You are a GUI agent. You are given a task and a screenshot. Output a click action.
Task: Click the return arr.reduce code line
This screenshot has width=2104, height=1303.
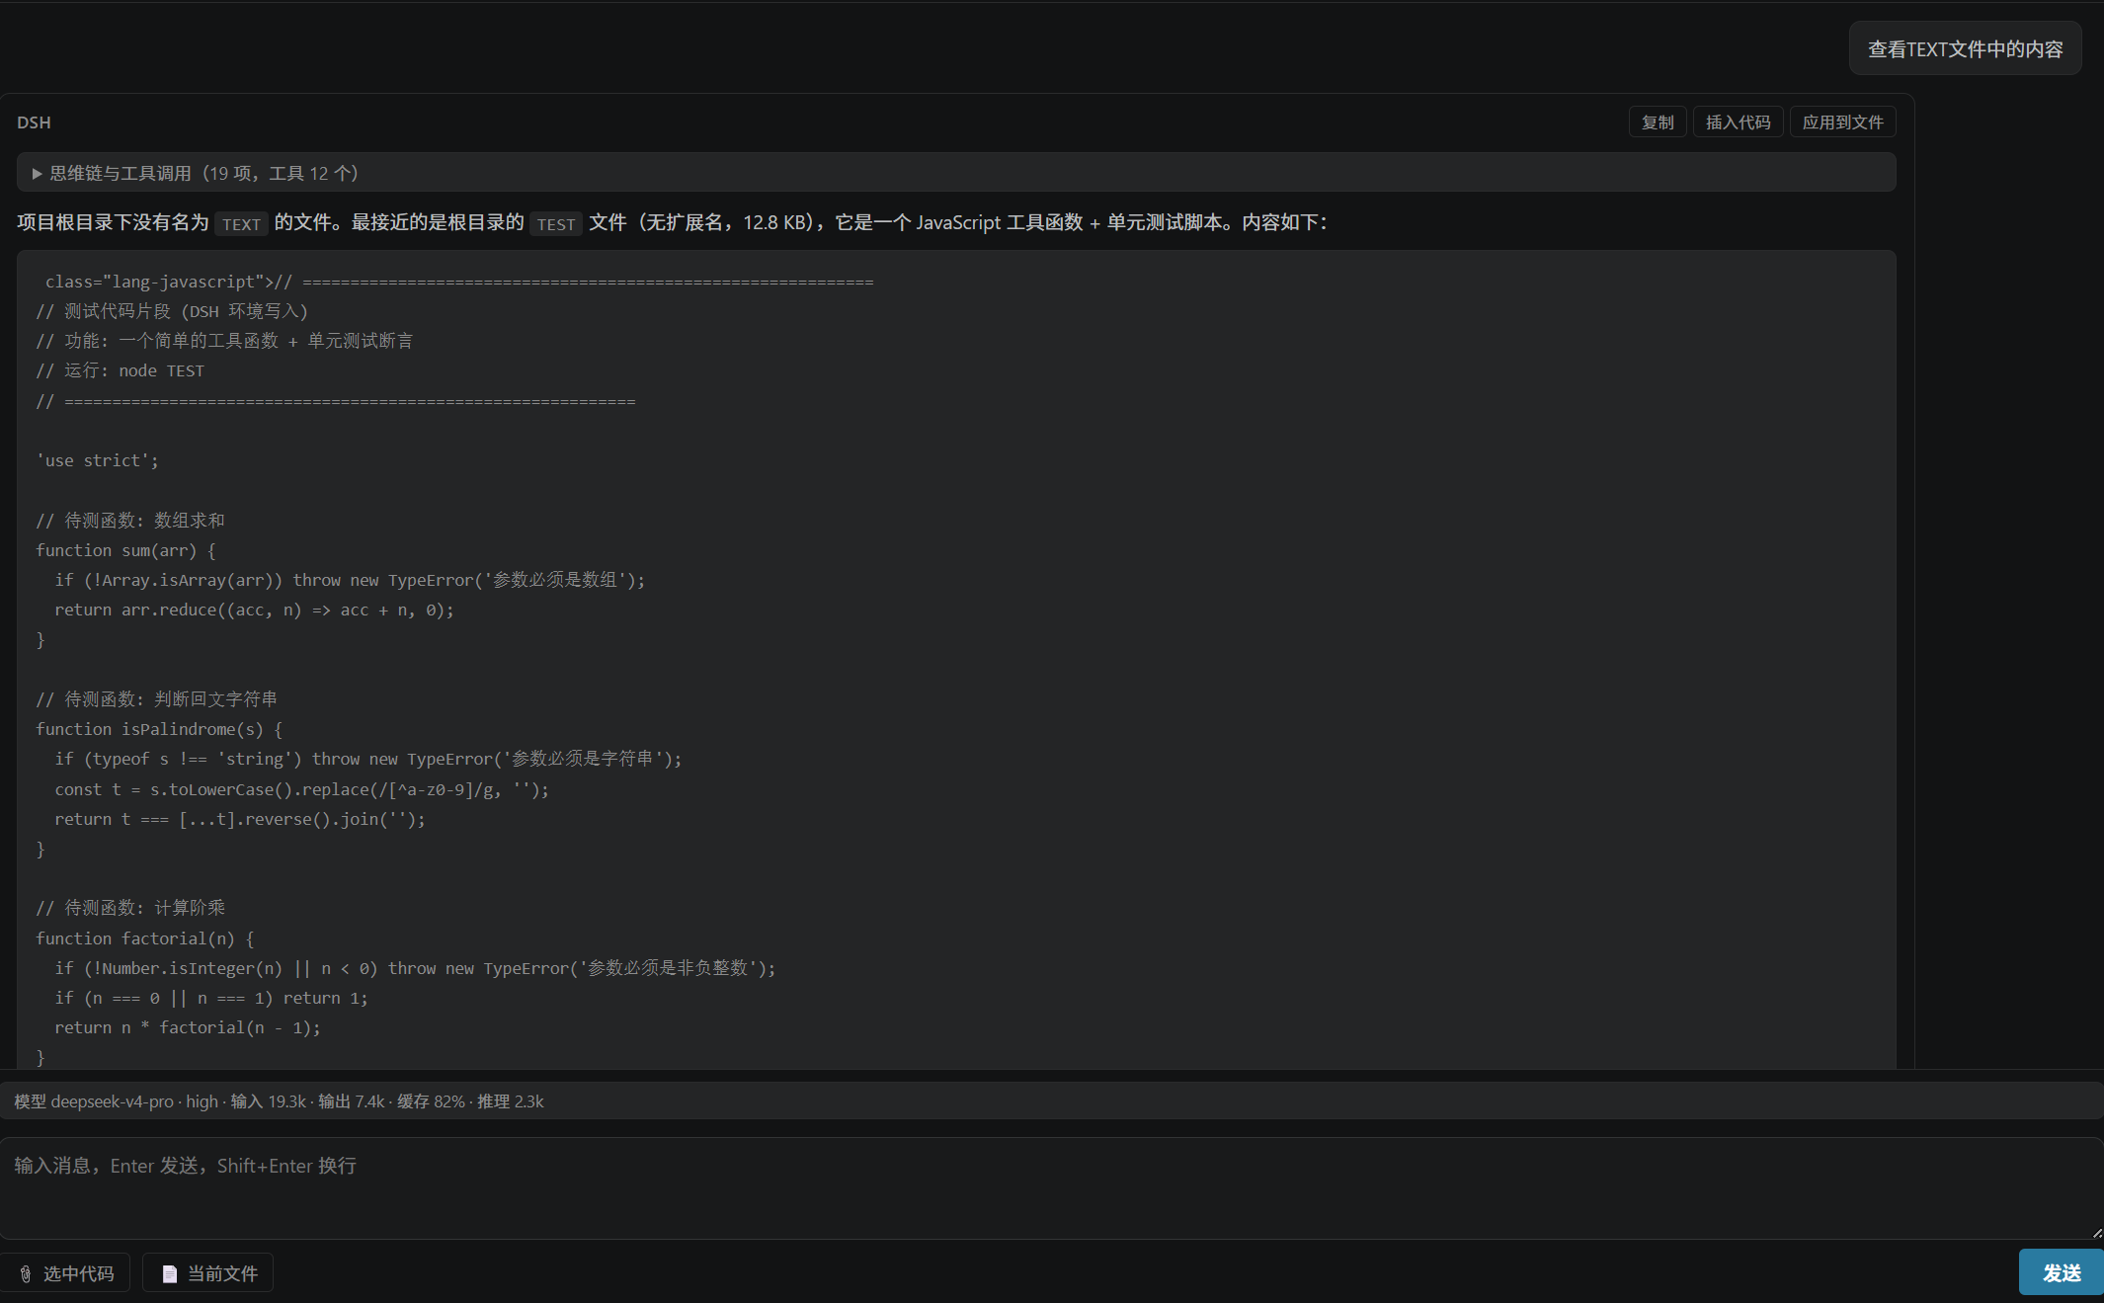(x=255, y=610)
